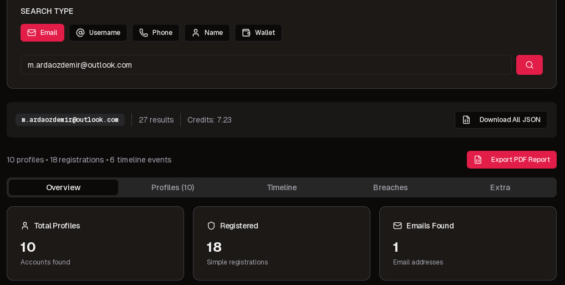Select the Wallet search type

[x=258, y=33]
